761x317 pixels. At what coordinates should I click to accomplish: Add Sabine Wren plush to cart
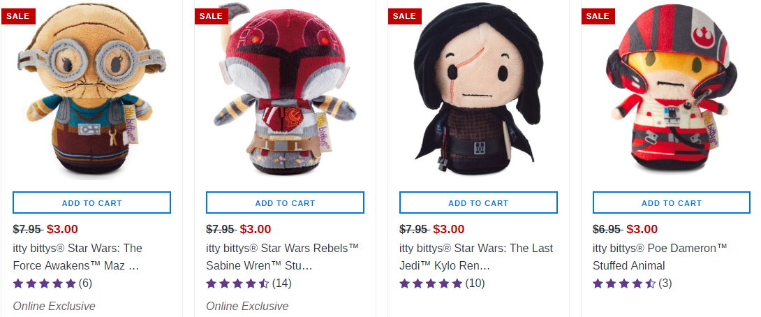pos(285,203)
